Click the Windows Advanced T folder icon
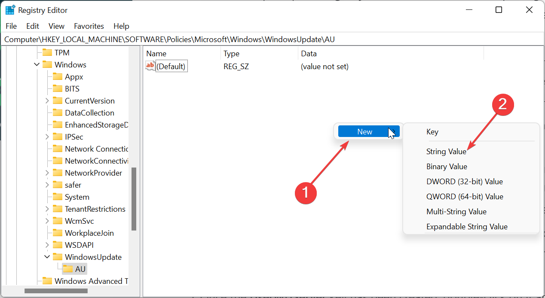The image size is (545, 298). pos(47,281)
